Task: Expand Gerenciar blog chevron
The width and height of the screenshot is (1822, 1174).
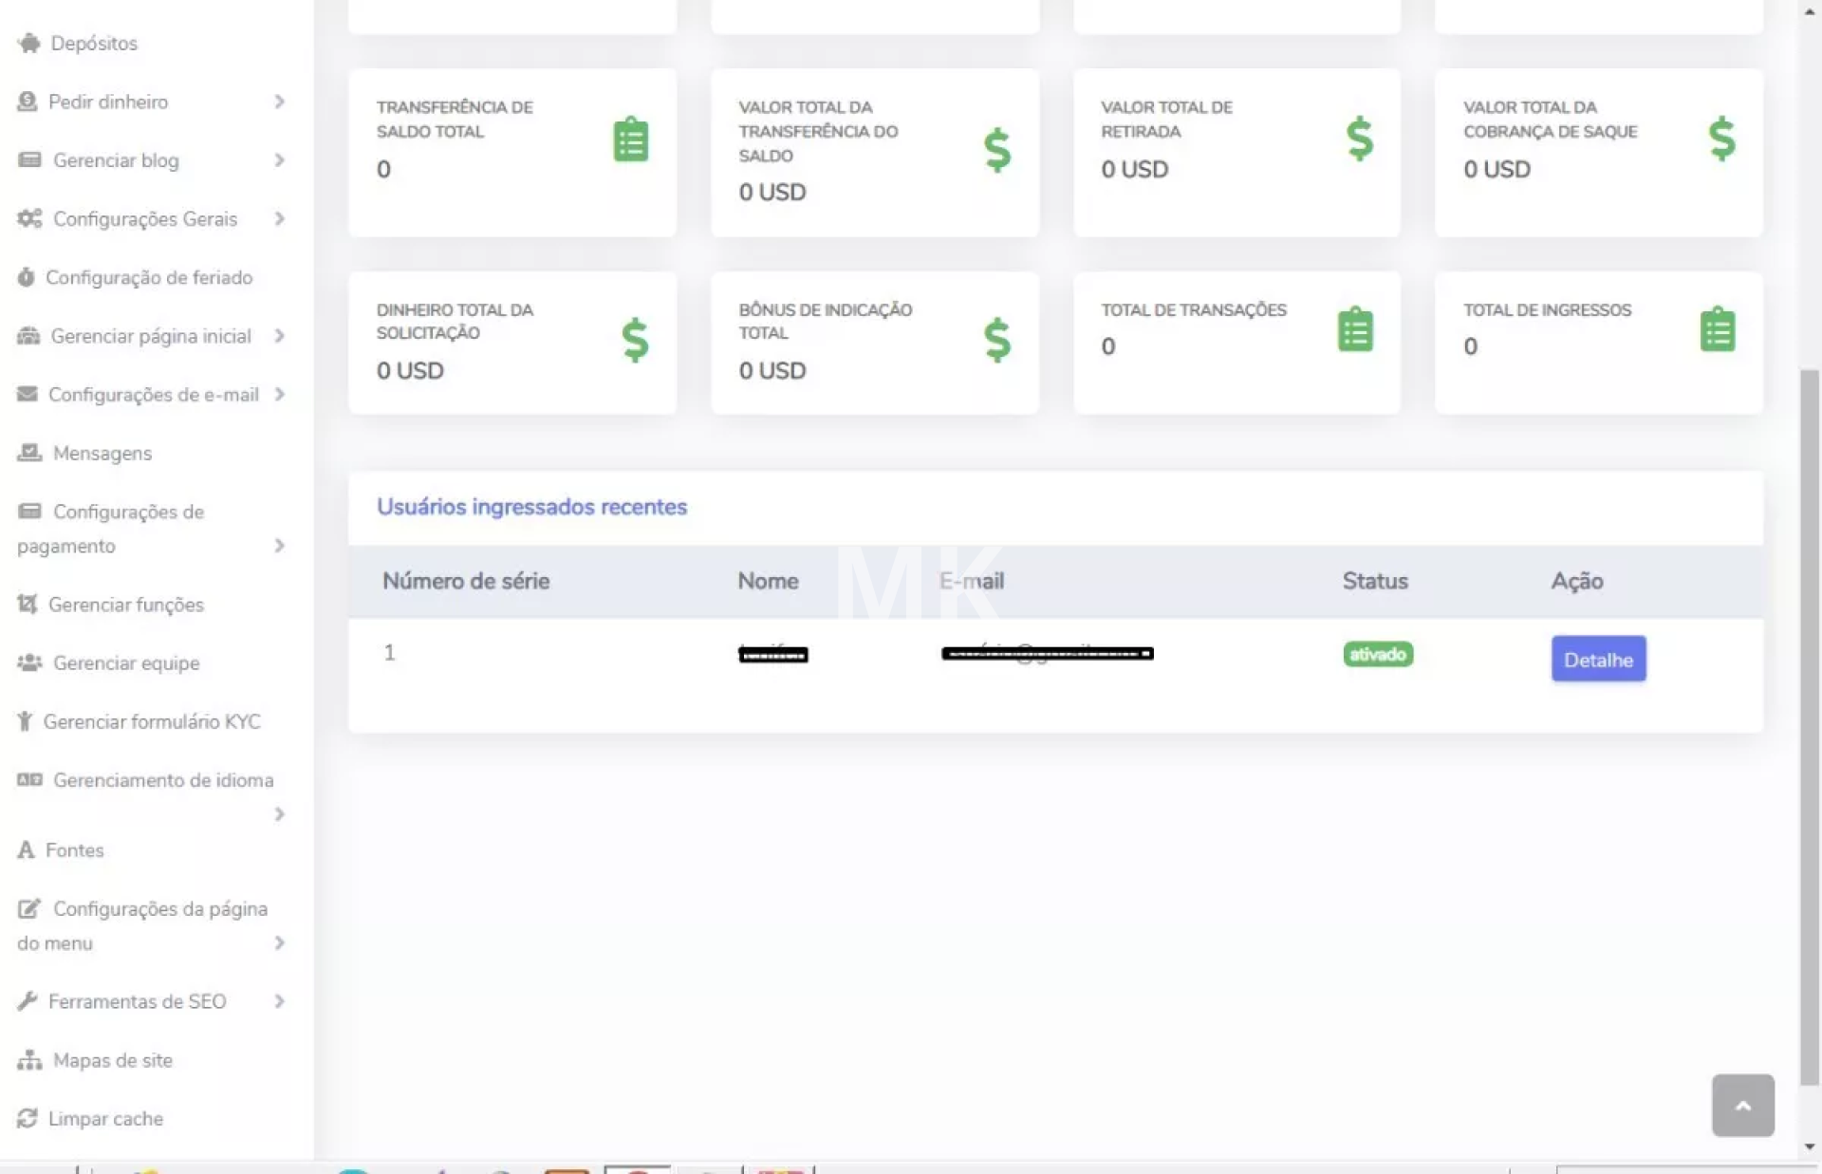Action: tap(279, 160)
